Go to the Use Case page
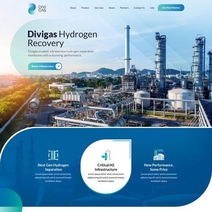This screenshot has height=212, width=212. point(99,8)
